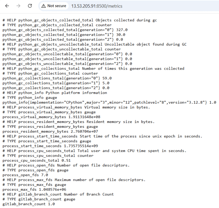Click the process_resident_memory_bytes 2.760704e+07 line
Viewport: 219px width, 208px height.
[50, 132]
